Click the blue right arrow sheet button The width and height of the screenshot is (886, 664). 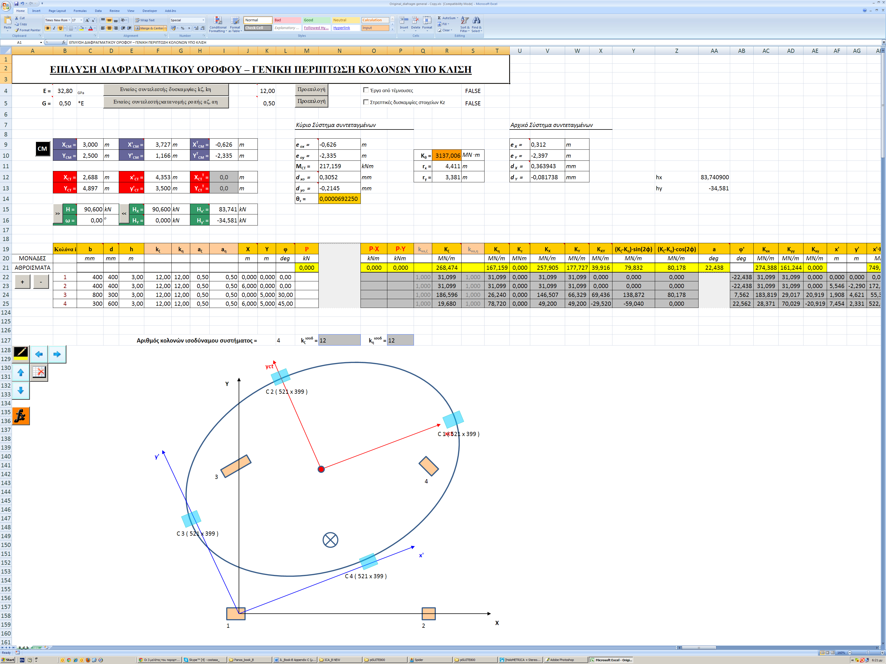point(57,354)
